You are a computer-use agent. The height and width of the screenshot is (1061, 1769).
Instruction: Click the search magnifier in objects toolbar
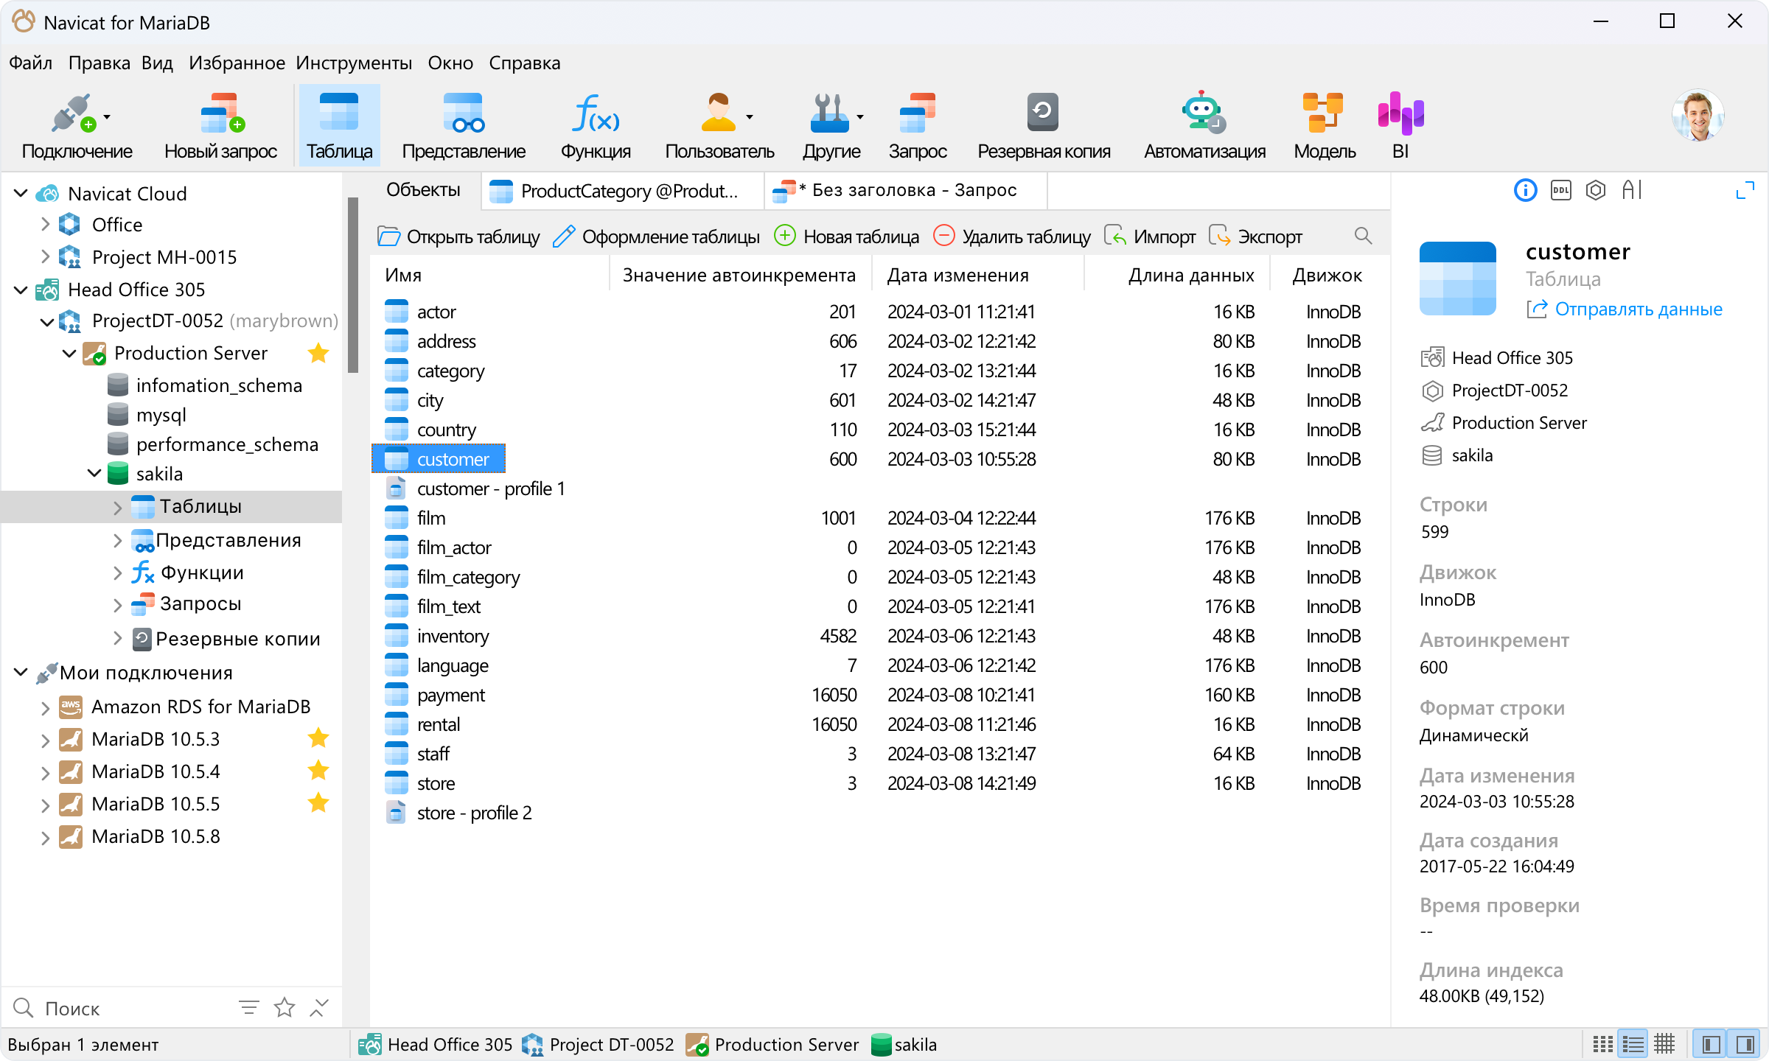1363,236
